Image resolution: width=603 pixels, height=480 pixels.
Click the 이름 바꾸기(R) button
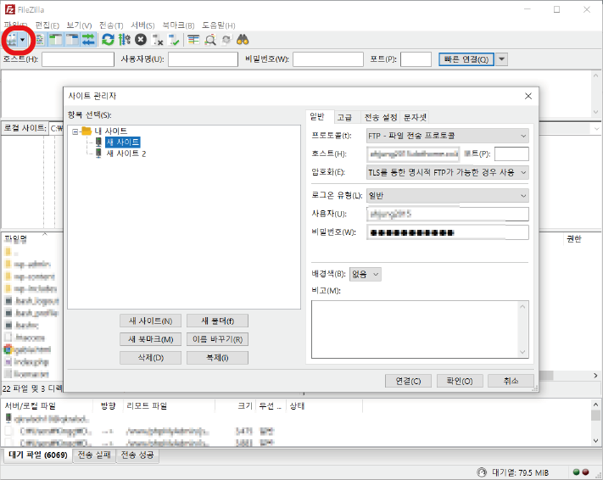[x=217, y=339]
